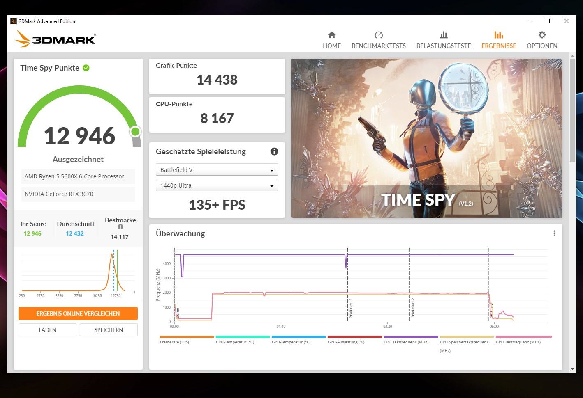Toggle GPU Speichertaktfrequenz legend series
The image size is (583, 398).
tap(467, 344)
